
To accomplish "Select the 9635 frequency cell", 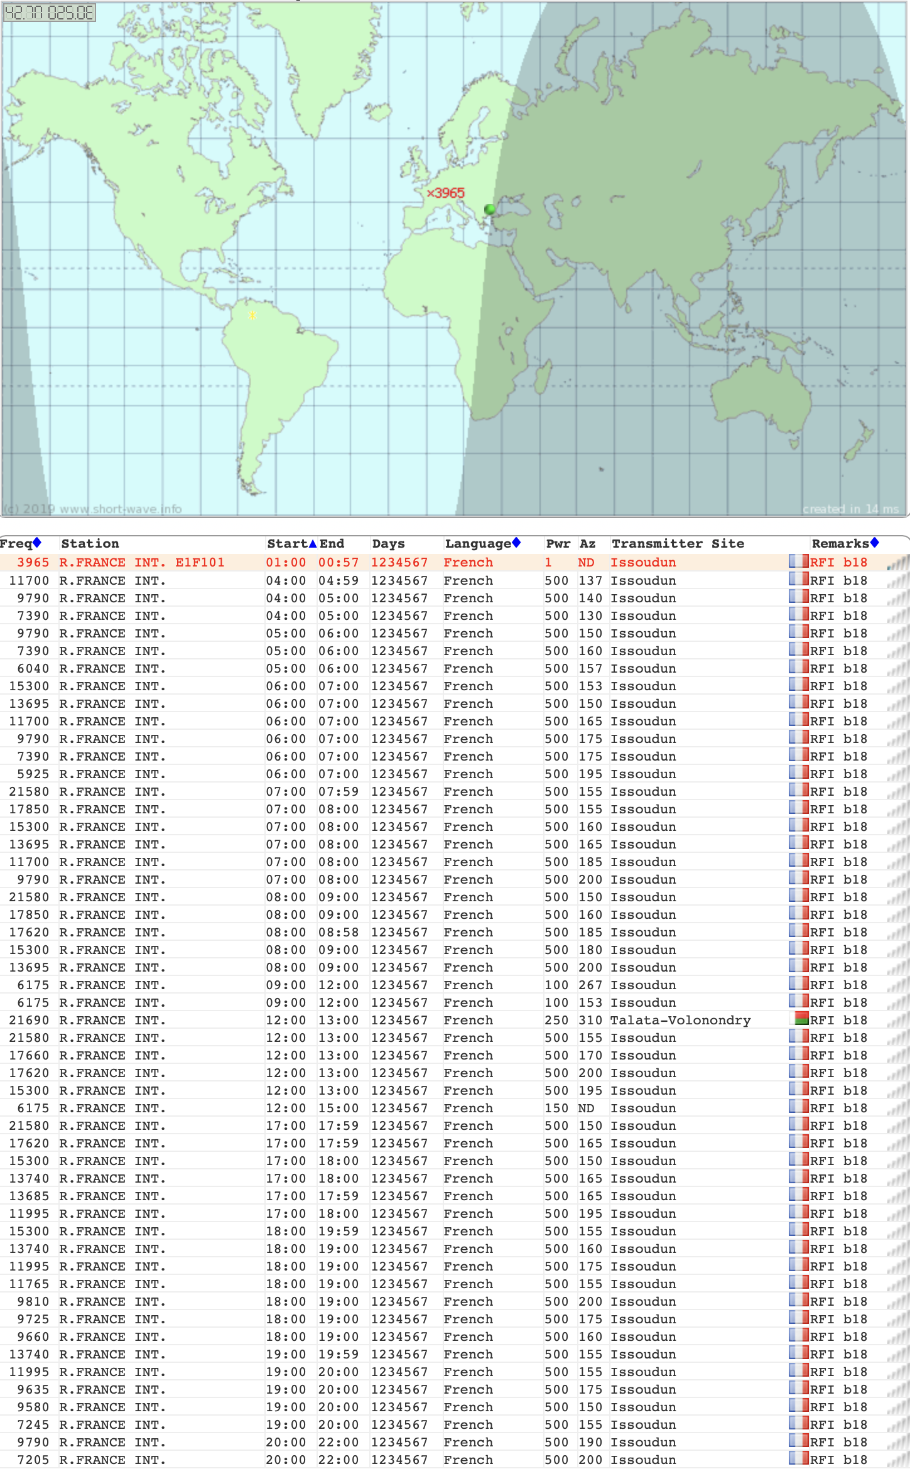I will pos(33,1389).
